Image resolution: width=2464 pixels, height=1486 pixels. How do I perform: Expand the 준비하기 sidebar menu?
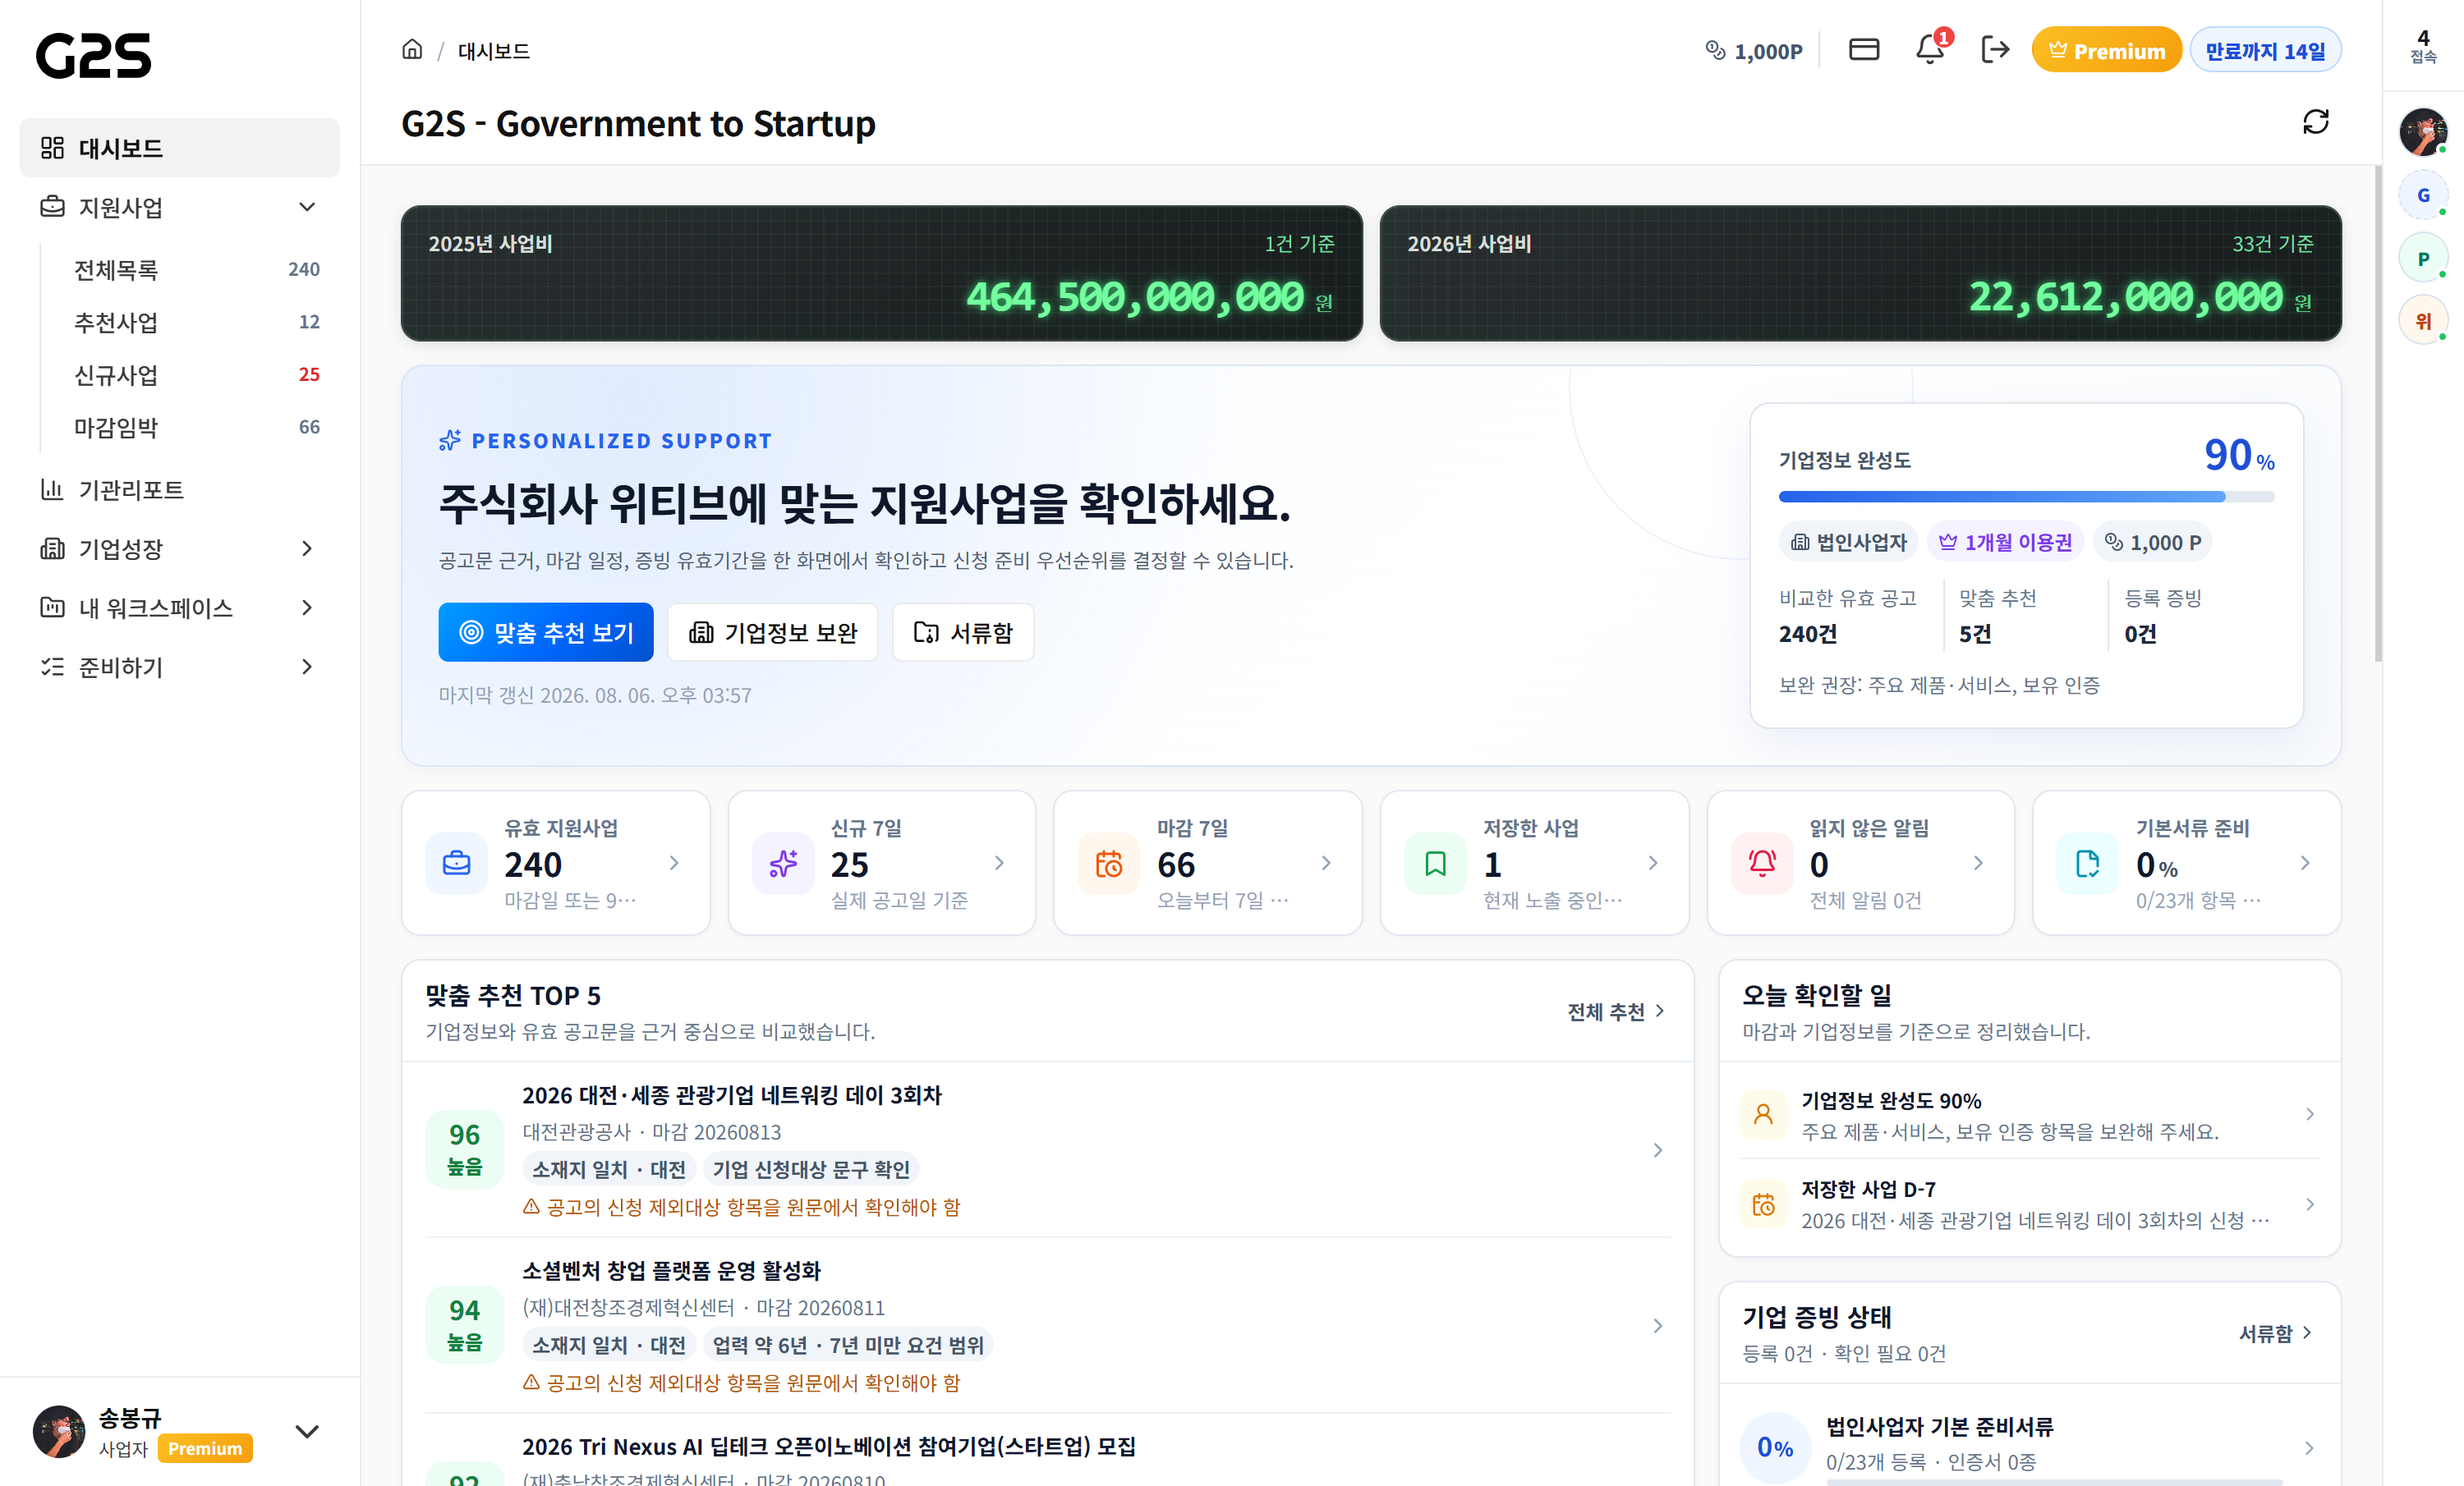point(307,667)
